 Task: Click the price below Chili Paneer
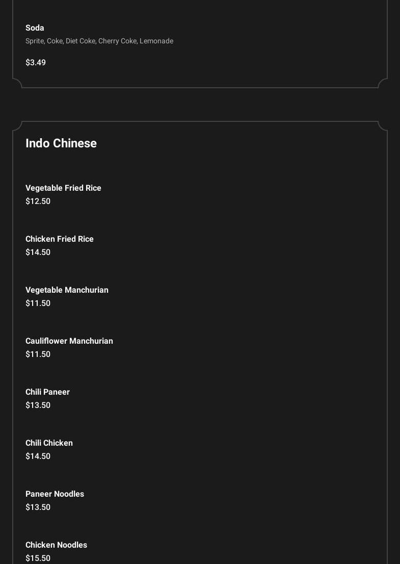38,405
